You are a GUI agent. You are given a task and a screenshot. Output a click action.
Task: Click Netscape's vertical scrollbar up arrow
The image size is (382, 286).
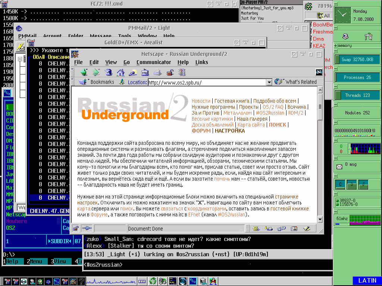(x=320, y=90)
